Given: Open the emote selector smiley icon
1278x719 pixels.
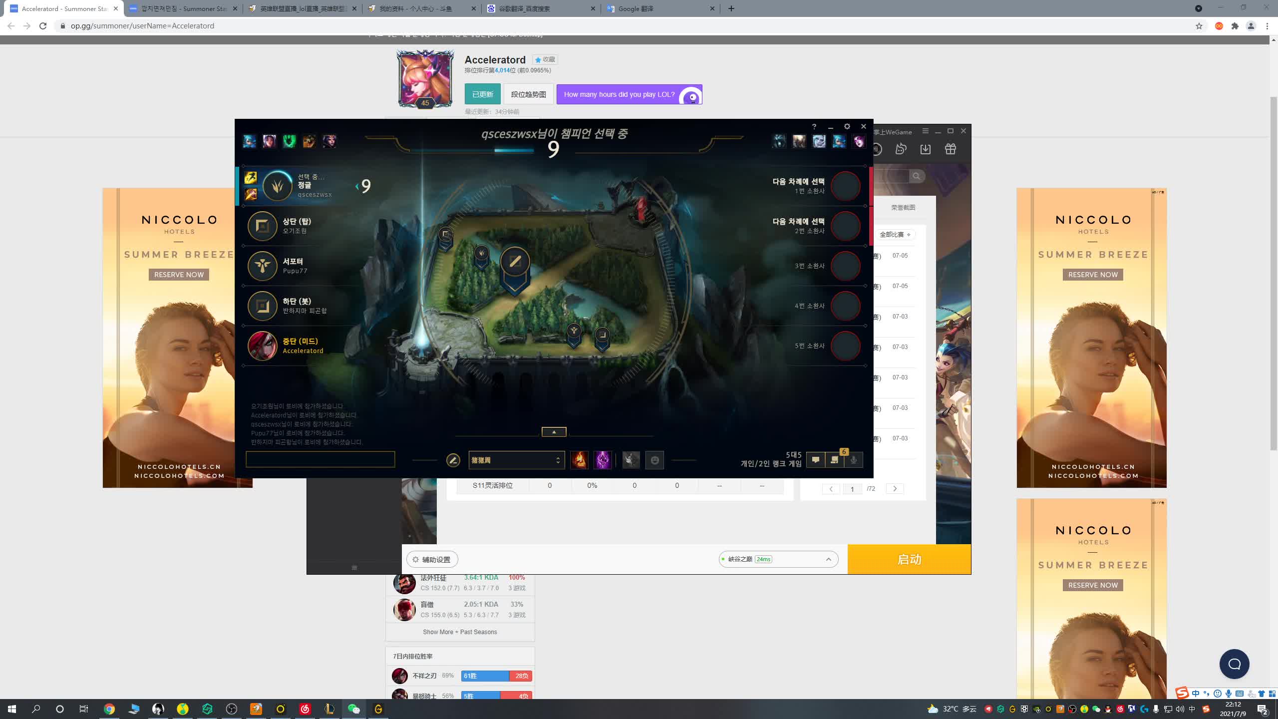Looking at the screenshot, I should [654, 460].
